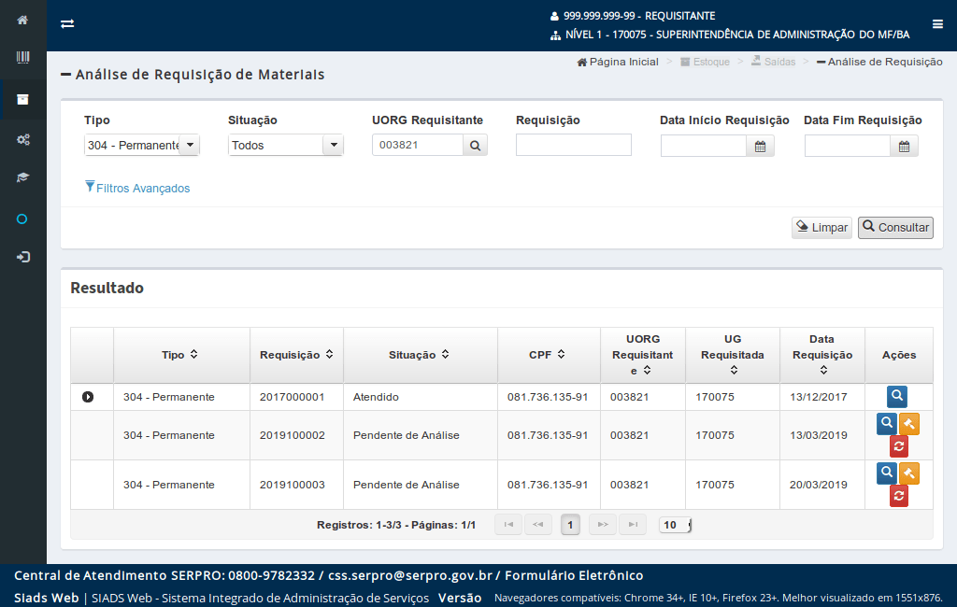Sort table by Situação column

(x=445, y=355)
